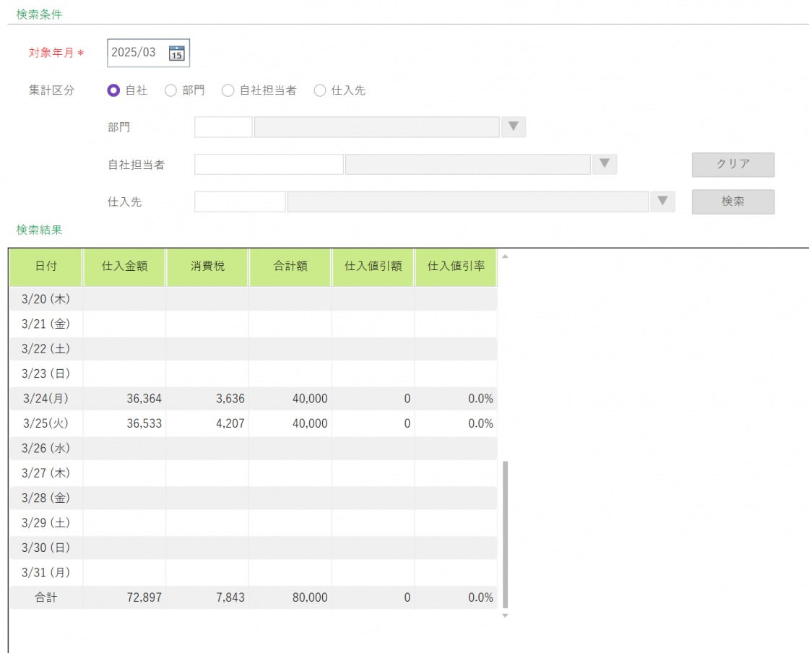Click the 検索 button
The image size is (809, 653).
tap(732, 202)
